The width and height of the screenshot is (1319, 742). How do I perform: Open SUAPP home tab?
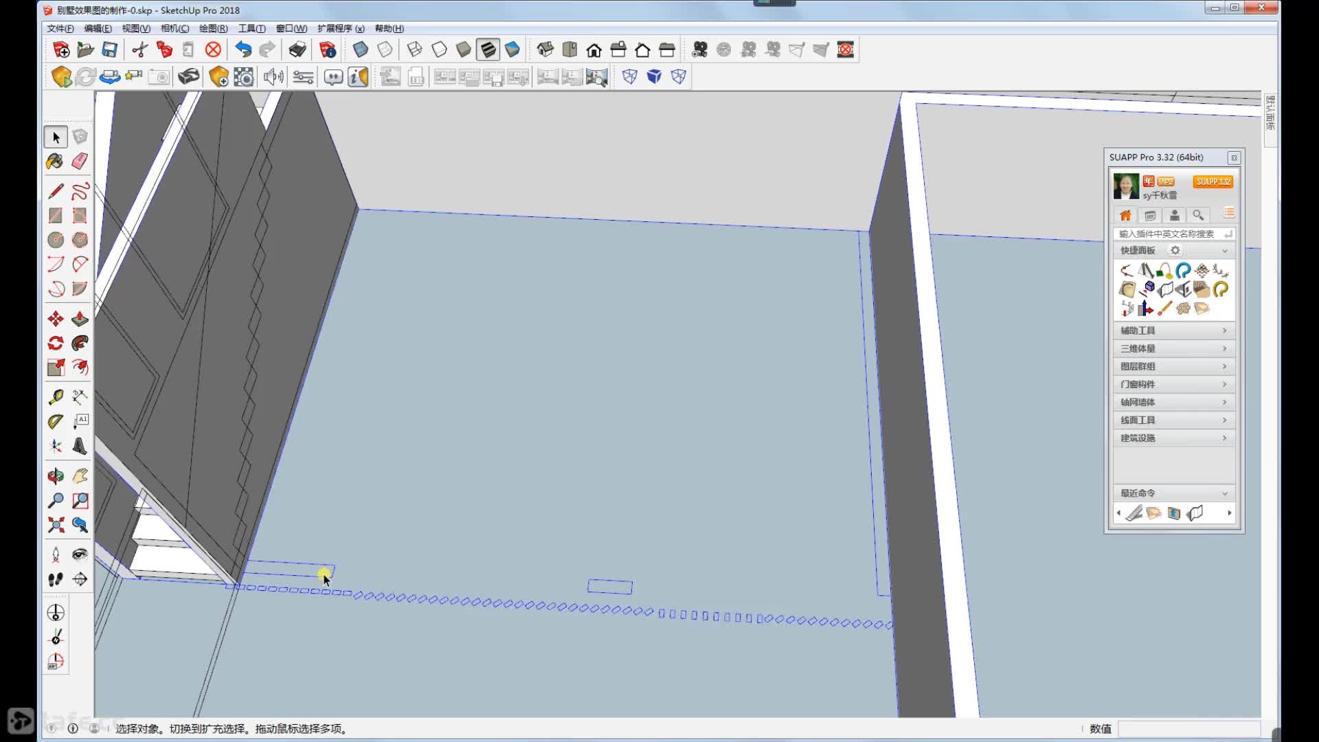(x=1125, y=215)
